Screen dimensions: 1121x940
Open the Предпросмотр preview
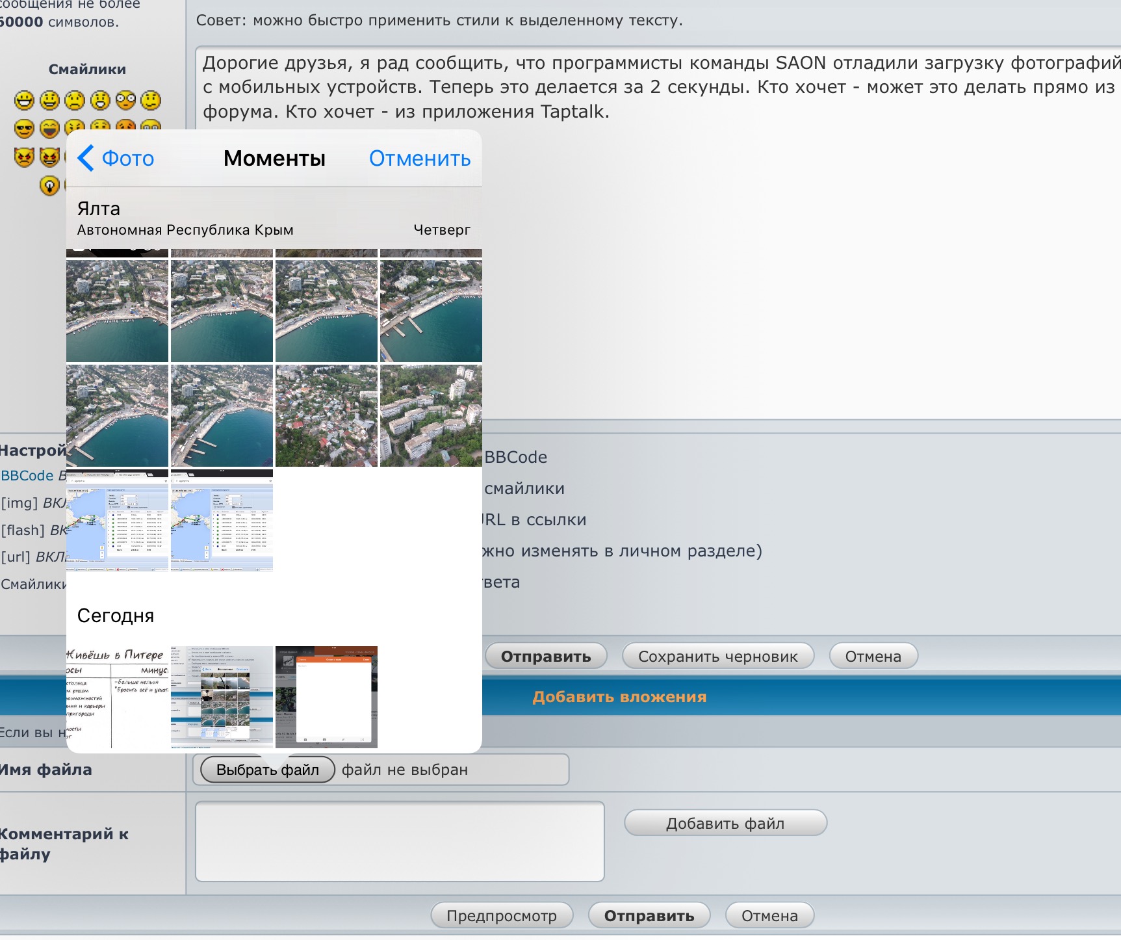(502, 916)
